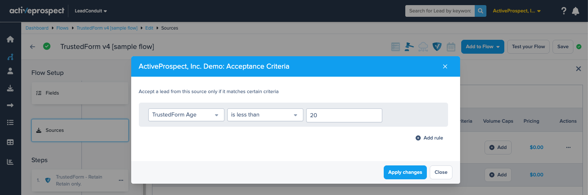This screenshot has width=588, height=195.
Task: Open the first source row's three-dot actions menu
Action: click(568, 148)
